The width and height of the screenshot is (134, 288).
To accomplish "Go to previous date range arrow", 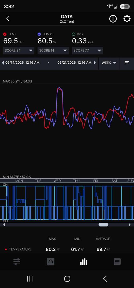I will pos(3,63).
